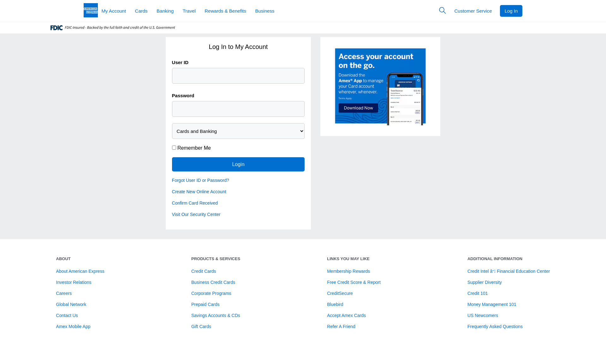
Task: Open search with the magnifying glass icon
Action: pyautogui.click(x=442, y=10)
